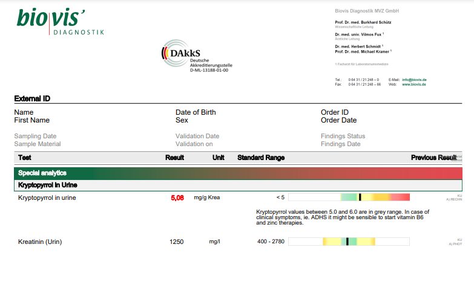Select the Kreatinin result value 1250

coord(177,242)
